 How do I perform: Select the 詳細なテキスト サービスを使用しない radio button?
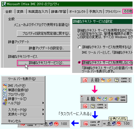80,63
